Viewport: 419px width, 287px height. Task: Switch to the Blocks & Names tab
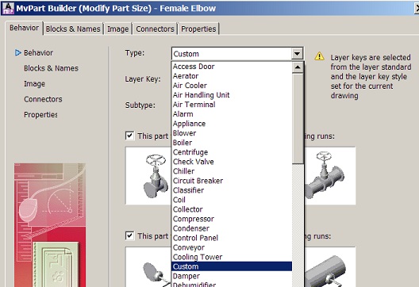point(73,29)
